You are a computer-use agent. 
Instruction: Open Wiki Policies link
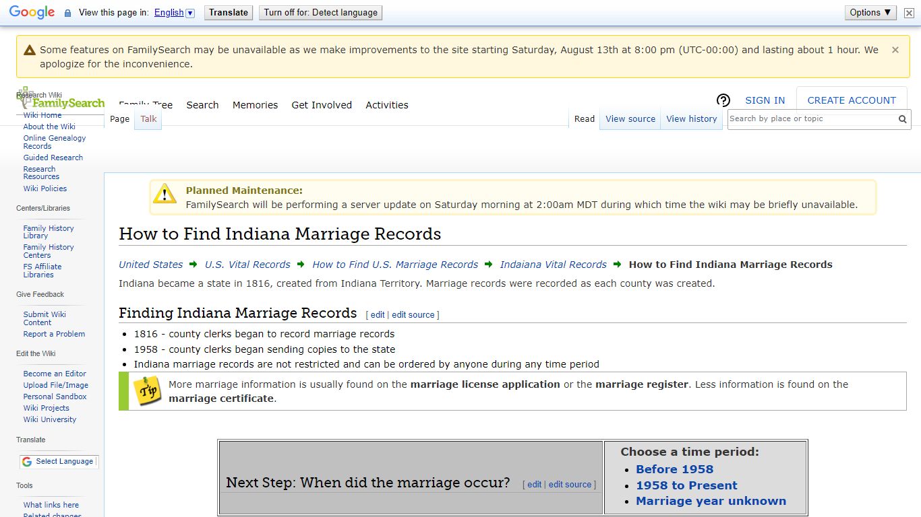point(45,188)
